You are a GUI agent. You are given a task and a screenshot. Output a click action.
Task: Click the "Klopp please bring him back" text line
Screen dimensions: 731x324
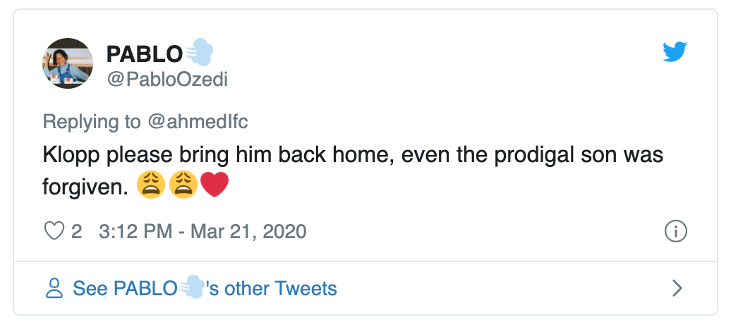353,154
